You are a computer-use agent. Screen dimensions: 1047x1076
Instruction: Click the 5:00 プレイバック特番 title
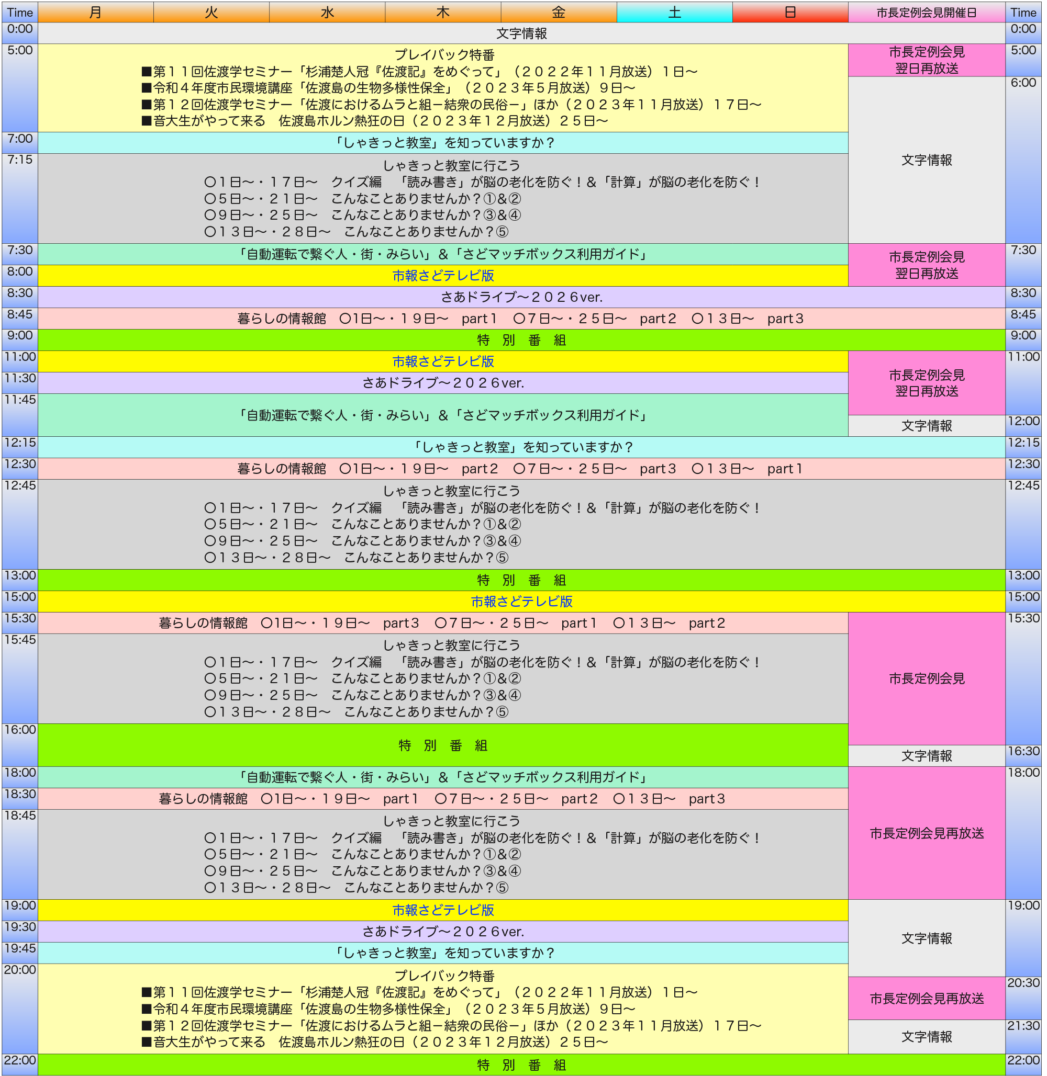444,55
